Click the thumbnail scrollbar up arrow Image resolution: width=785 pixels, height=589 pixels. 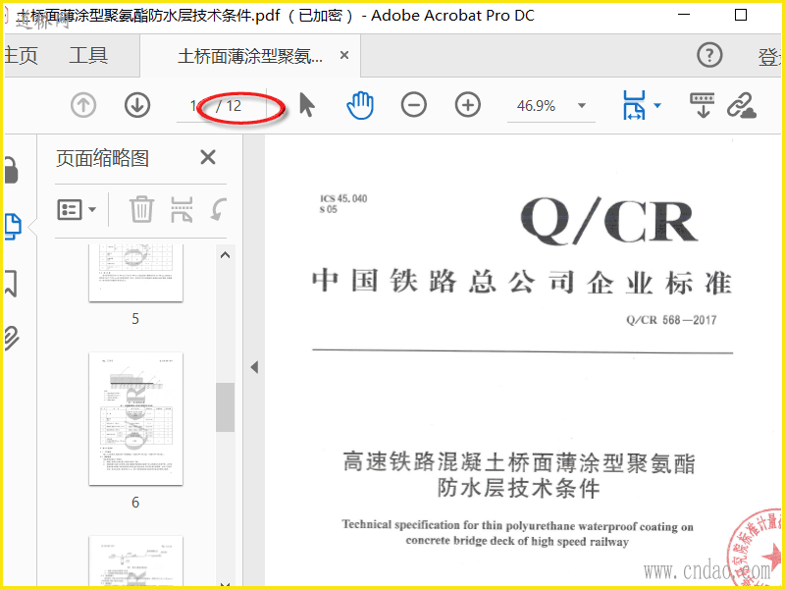(x=226, y=255)
